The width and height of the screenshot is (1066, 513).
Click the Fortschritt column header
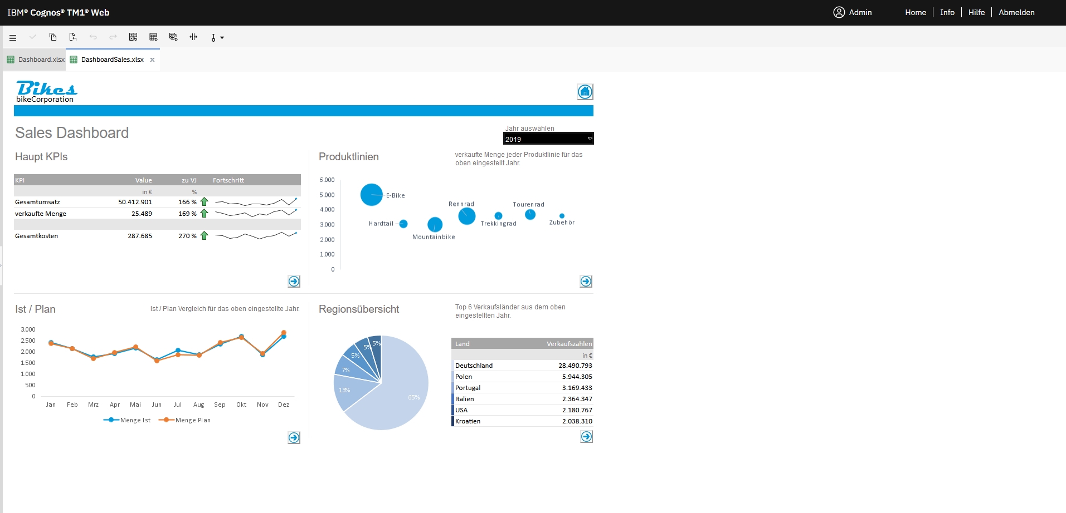228,180
